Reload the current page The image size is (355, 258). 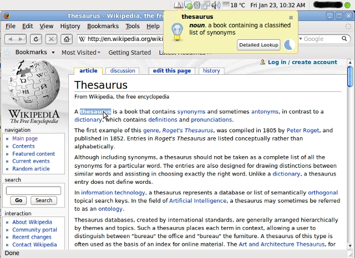pyautogui.click(x=35, y=39)
